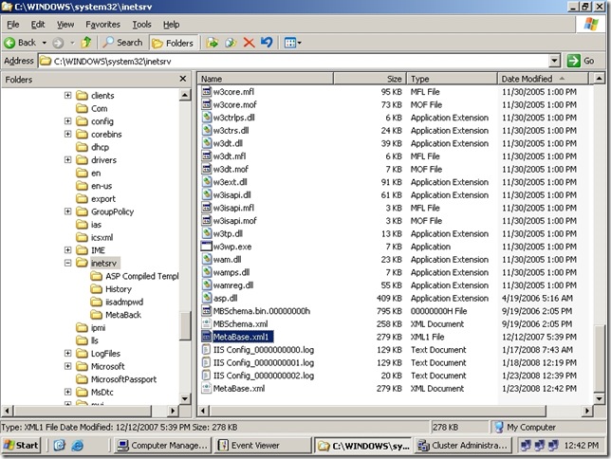Screen dimensions: 611x459
Task: Select the asp.dll file icon
Action: click(x=206, y=298)
